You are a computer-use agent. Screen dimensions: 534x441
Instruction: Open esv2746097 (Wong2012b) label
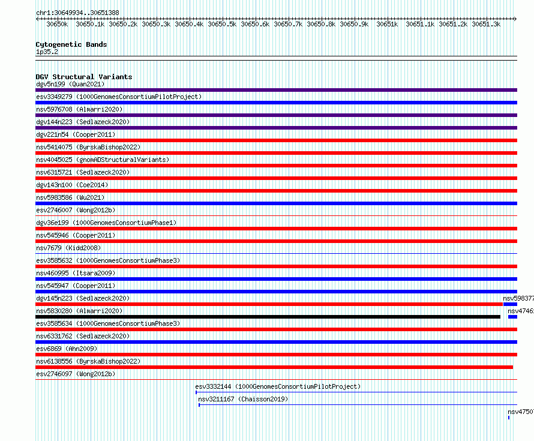tap(76, 374)
